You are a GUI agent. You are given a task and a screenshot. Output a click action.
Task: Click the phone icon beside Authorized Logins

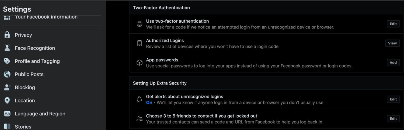[140, 43]
